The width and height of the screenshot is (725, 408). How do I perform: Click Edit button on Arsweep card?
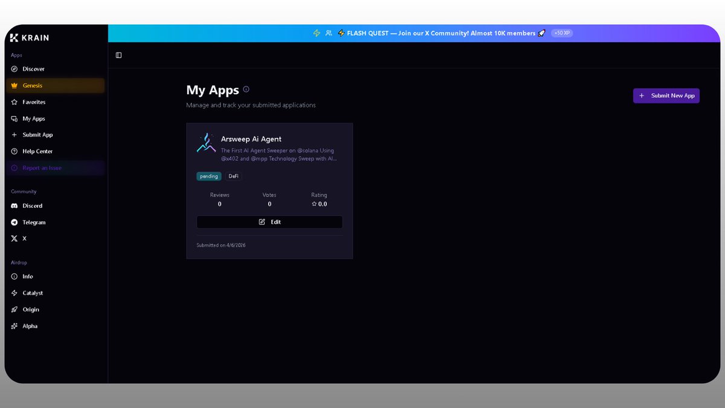269,222
